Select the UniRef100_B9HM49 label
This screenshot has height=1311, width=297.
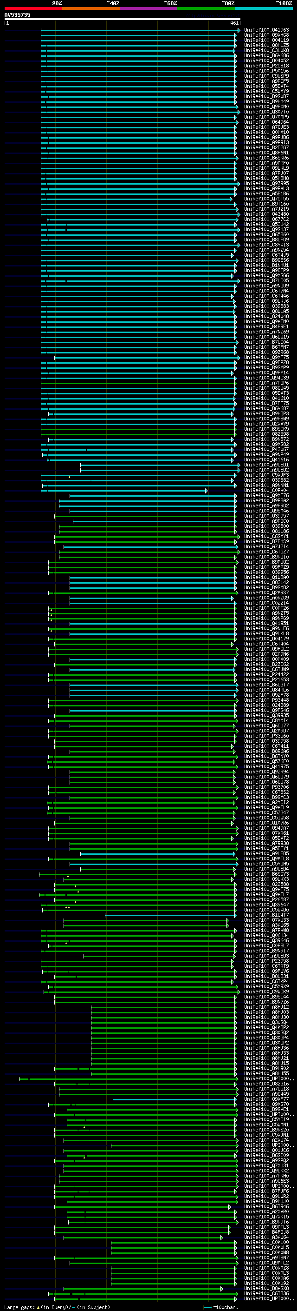(266, 101)
